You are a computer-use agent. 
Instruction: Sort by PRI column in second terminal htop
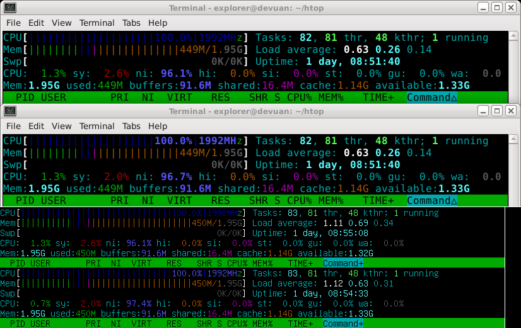pyautogui.click(x=120, y=201)
